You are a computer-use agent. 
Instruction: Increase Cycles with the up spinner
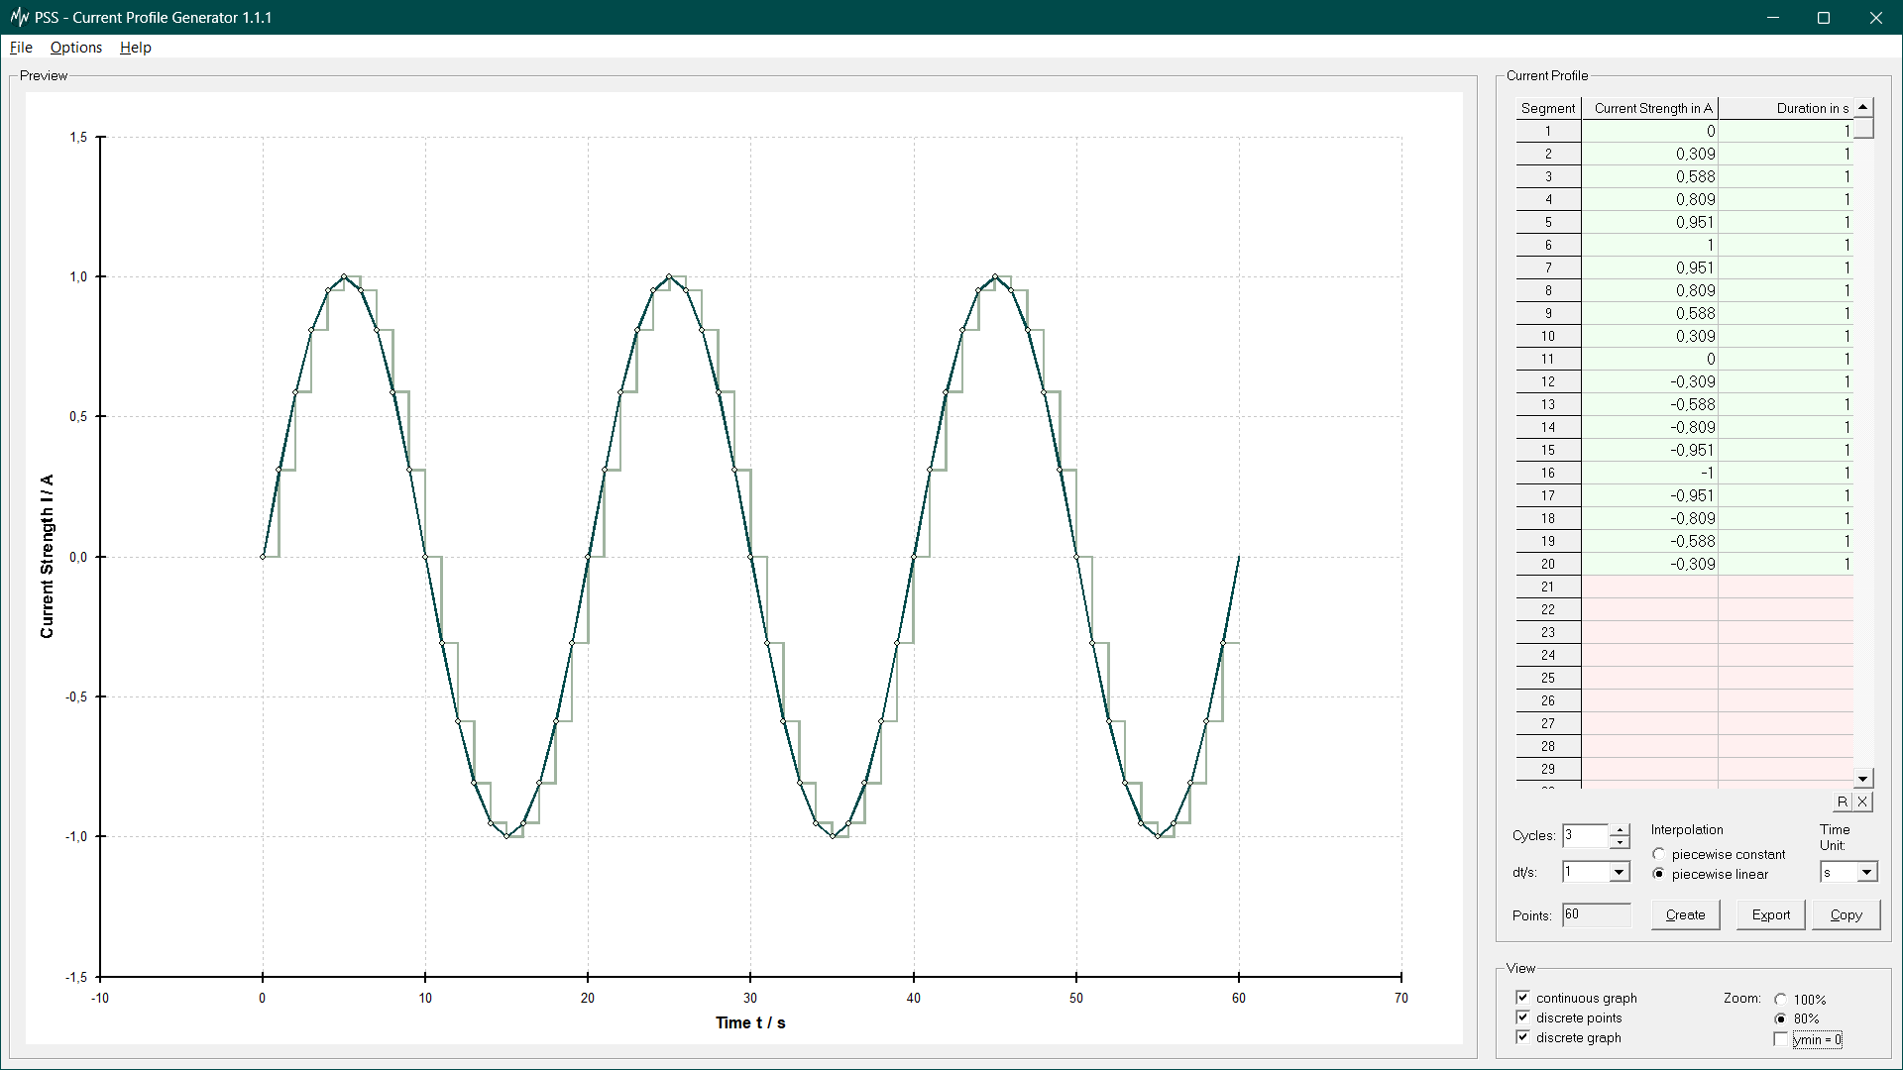point(1620,830)
